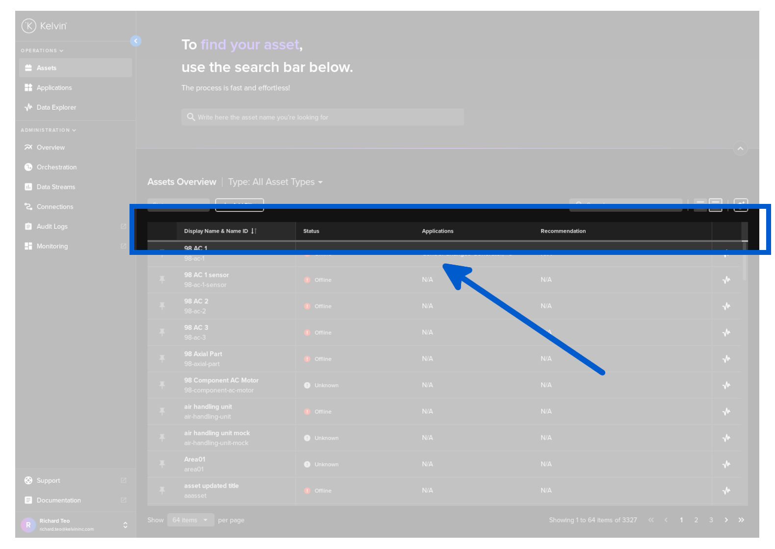Go to the Connections page
The image size is (775, 549).
pyautogui.click(x=54, y=207)
